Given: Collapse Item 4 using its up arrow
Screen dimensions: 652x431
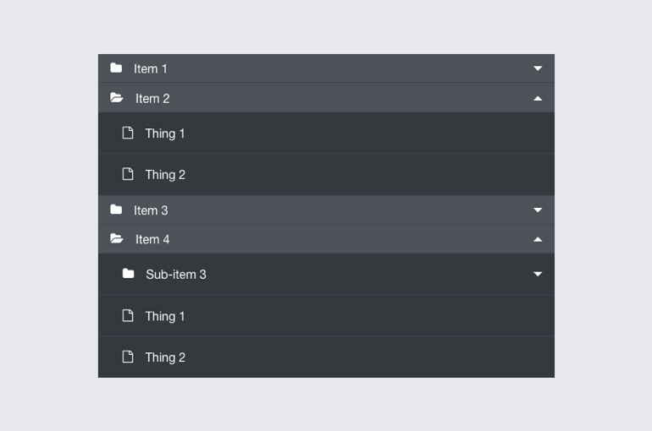Looking at the screenshot, I should (538, 239).
